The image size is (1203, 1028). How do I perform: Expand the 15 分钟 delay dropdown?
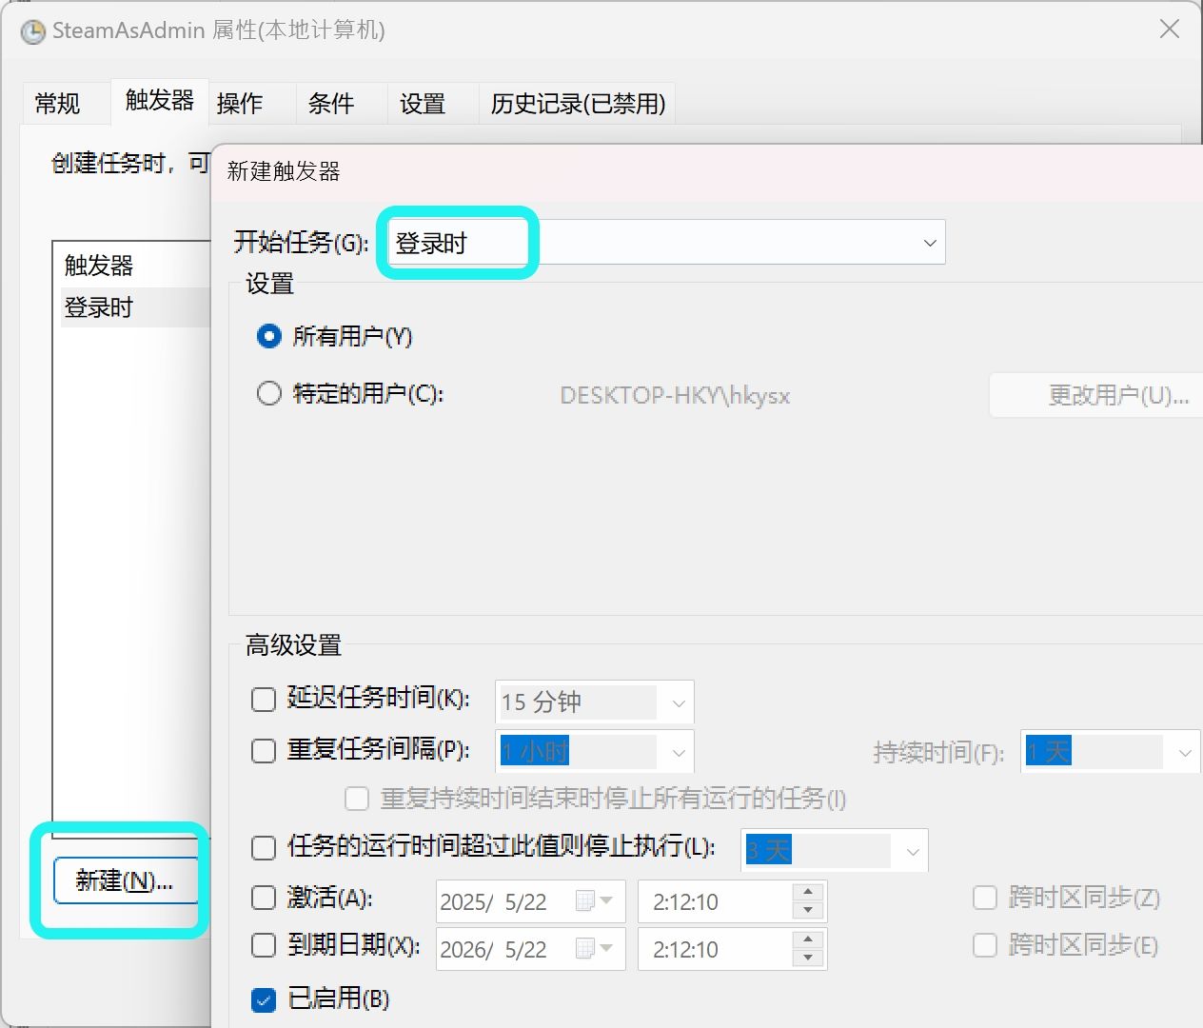(679, 703)
